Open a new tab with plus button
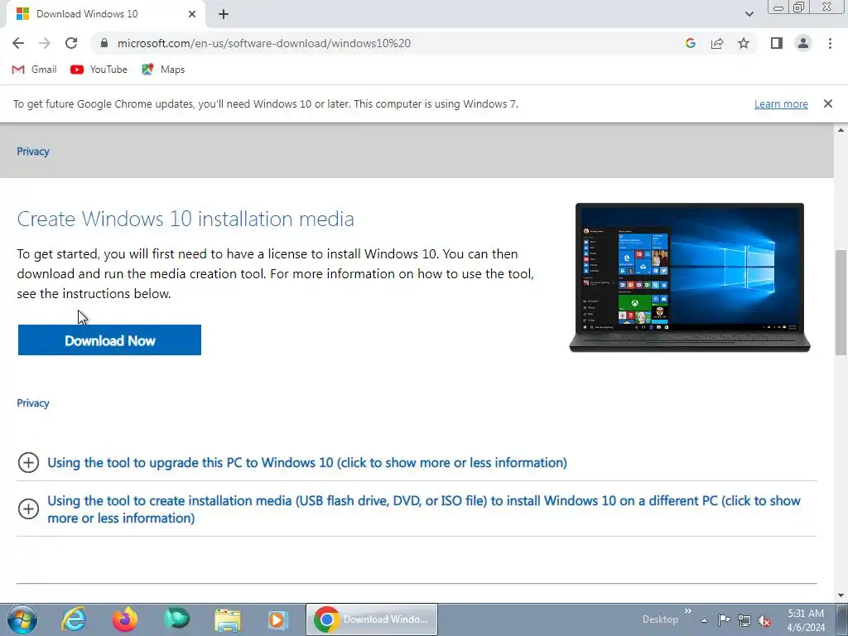 (224, 14)
